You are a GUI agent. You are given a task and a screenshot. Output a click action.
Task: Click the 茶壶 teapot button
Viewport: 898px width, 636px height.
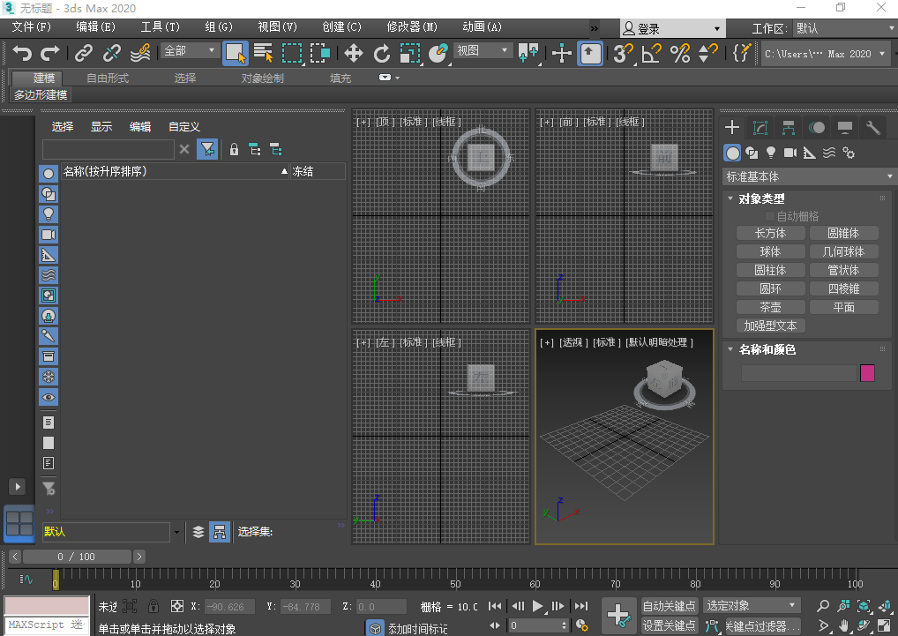point(770,307)
